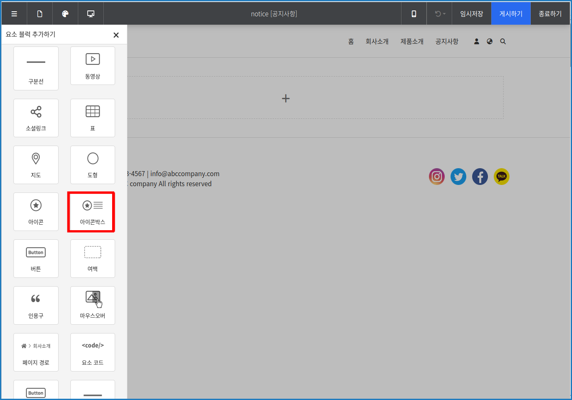The height and width of the screenshot is (400, 572).
Task: Insert a 표 table element
Action: tap(92, 118)
